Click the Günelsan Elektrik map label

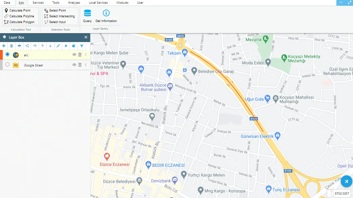pos(257,136)
